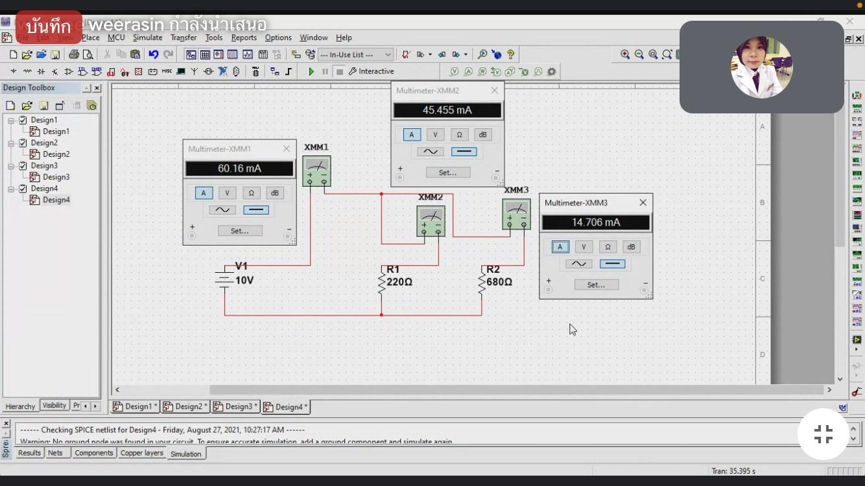Viewport: 865px width, 486px height.
Task: Collapse the Design4 tree node
Action: 11,189
